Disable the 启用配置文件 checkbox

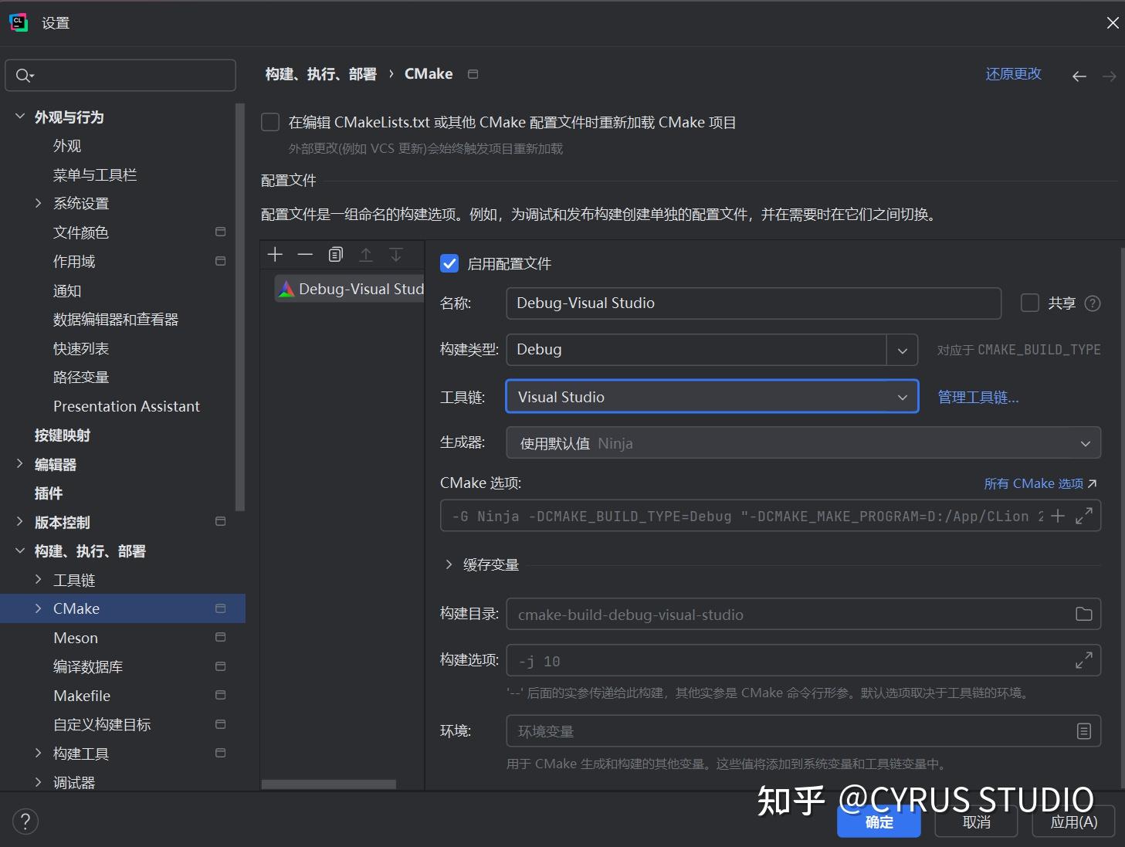pyautogui.click(x=449, y=263)
